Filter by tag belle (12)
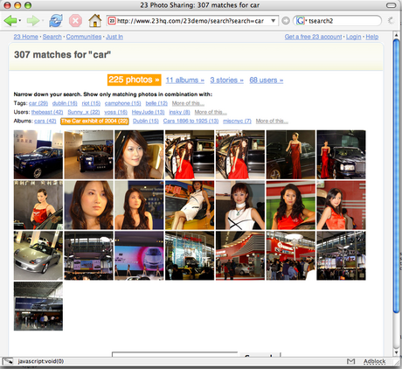This screenshot has width=402, height=369. point(156,103)
